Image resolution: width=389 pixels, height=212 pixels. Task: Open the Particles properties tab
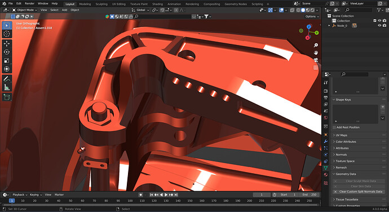point(326,148)
